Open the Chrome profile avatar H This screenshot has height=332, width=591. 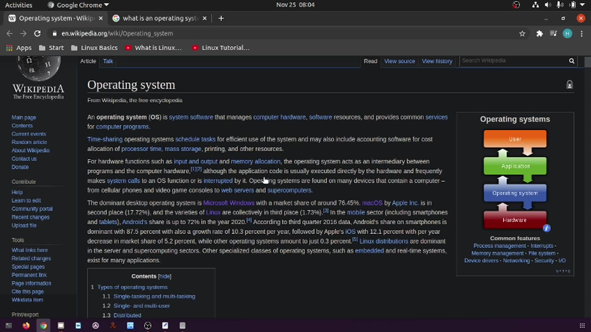pyautogui.click(x=567, y=33)
